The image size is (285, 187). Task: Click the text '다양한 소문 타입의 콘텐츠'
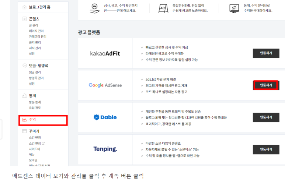pyautogui.click(x=163, y=143)
